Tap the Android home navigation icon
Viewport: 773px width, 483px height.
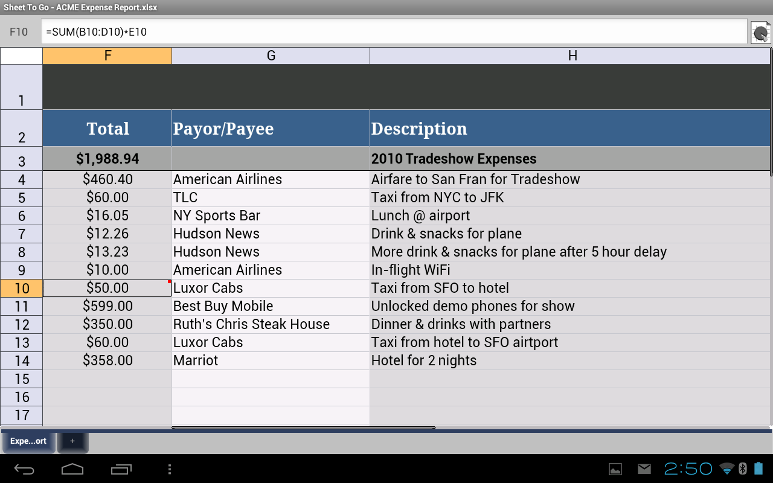pyautogui.click(x=72, y=469)
